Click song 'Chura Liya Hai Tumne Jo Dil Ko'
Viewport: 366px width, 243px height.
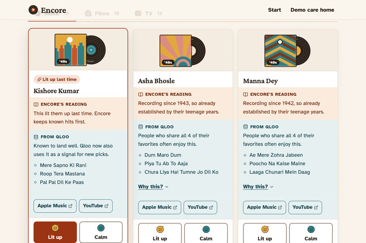click(181, 172)
